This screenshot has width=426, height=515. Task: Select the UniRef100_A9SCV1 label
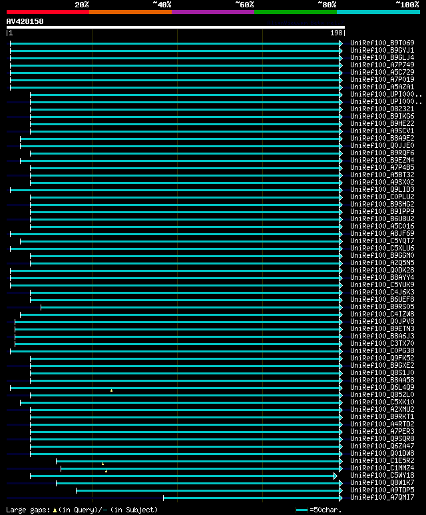click(382, 131)
